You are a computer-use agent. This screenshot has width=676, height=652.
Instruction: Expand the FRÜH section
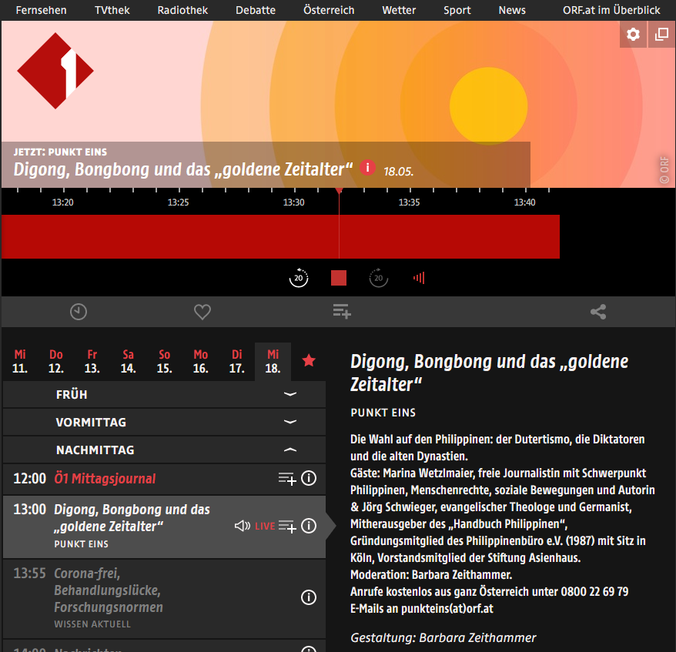point(164,394)
